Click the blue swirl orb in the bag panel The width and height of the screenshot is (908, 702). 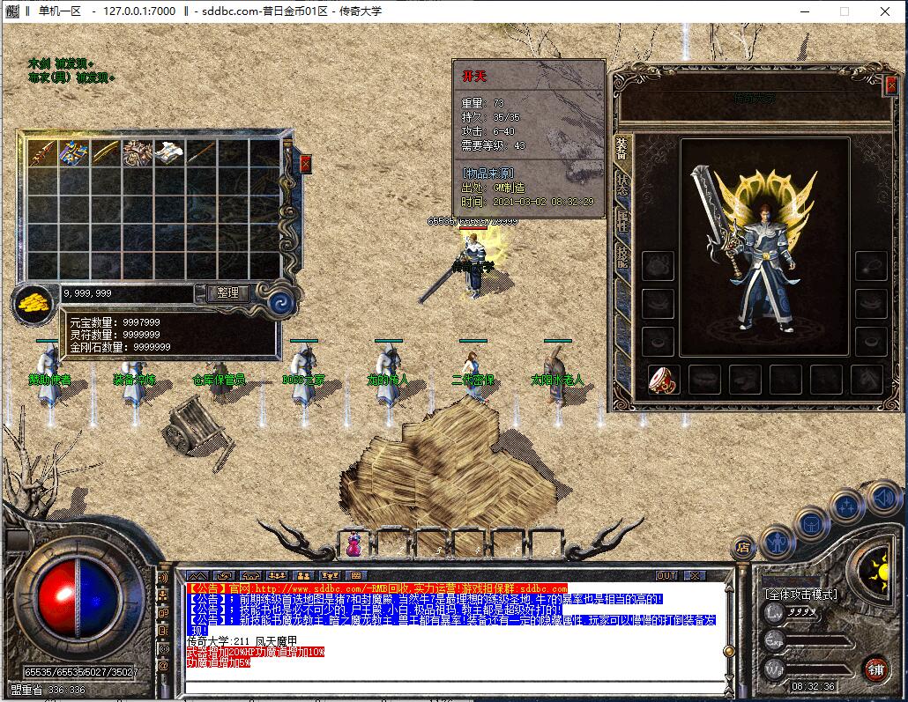[x=283, y=302]
